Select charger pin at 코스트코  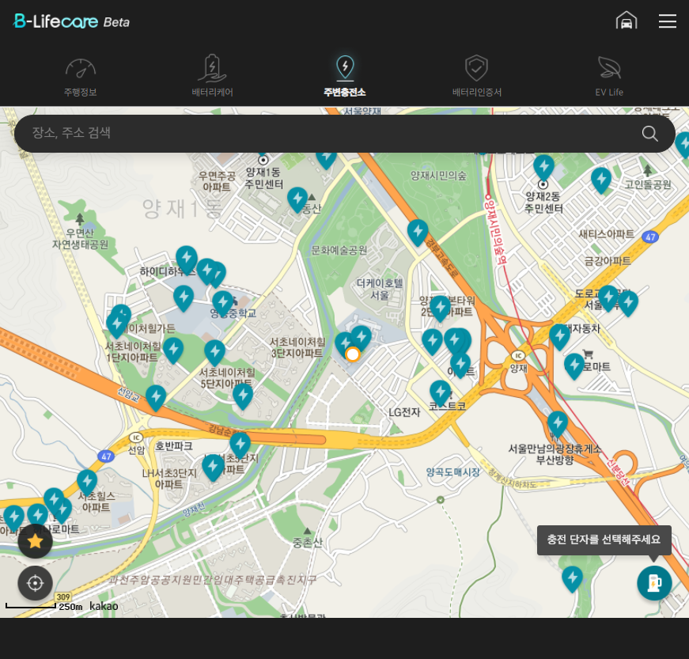(440, 392)
